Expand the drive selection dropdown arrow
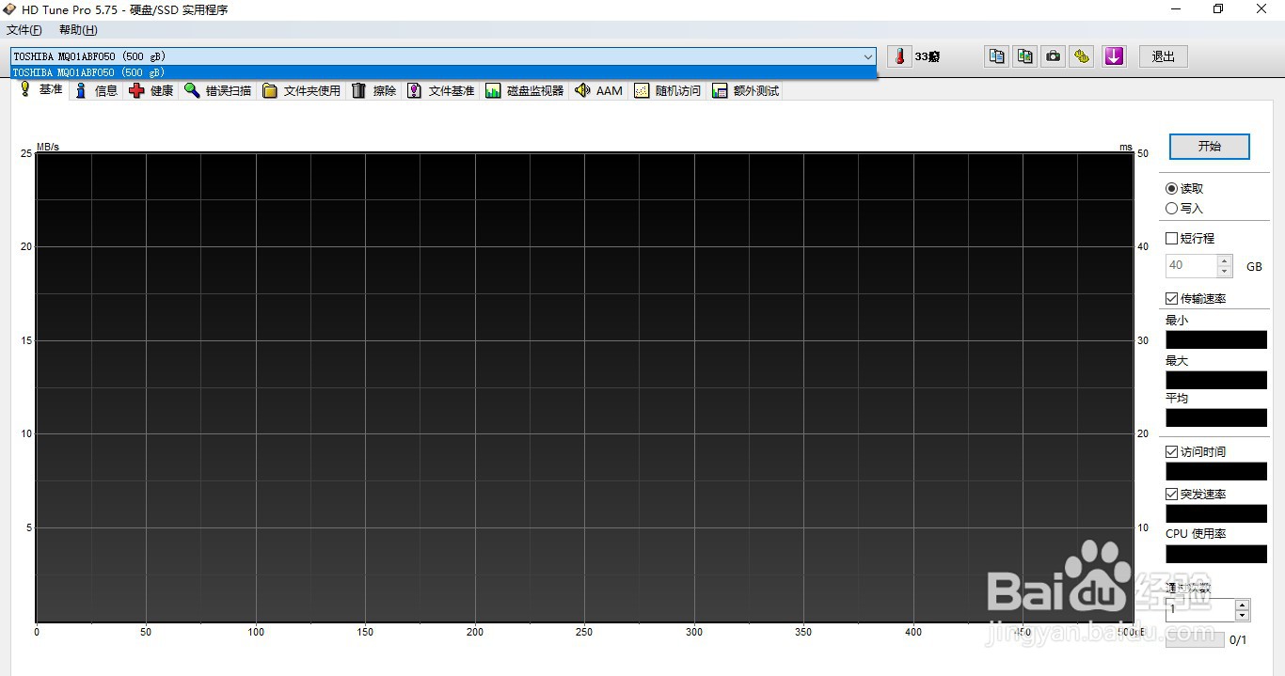Viewport: 1285px width, 676px height. [868, 56]
